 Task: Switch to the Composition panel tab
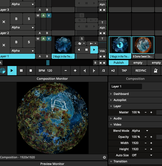[135, 79]
